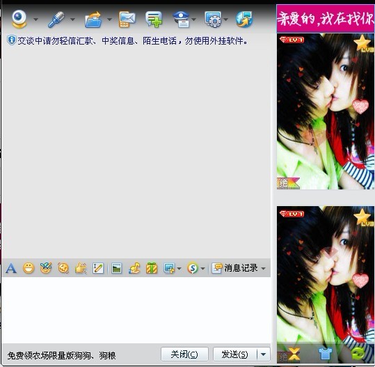Open the globe application icon
375x367 pixels.
point(244,19)
